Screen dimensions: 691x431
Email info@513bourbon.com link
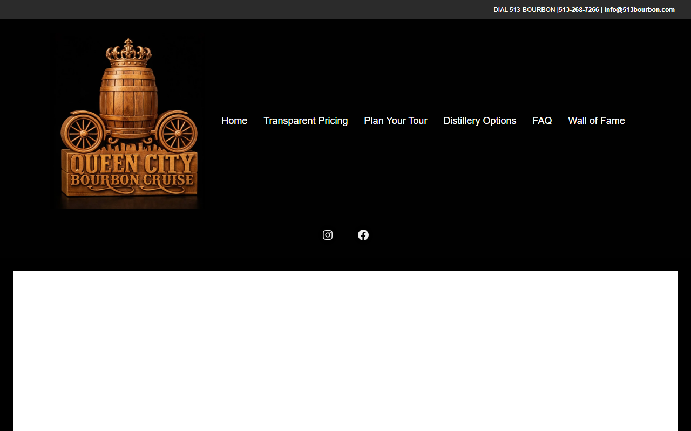coord(640,10)
